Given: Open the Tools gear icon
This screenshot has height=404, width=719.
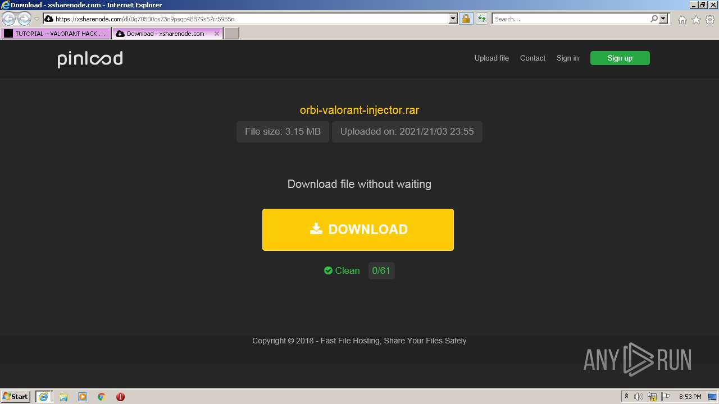Looking at the screenshot, I should [x=710, y=20].
